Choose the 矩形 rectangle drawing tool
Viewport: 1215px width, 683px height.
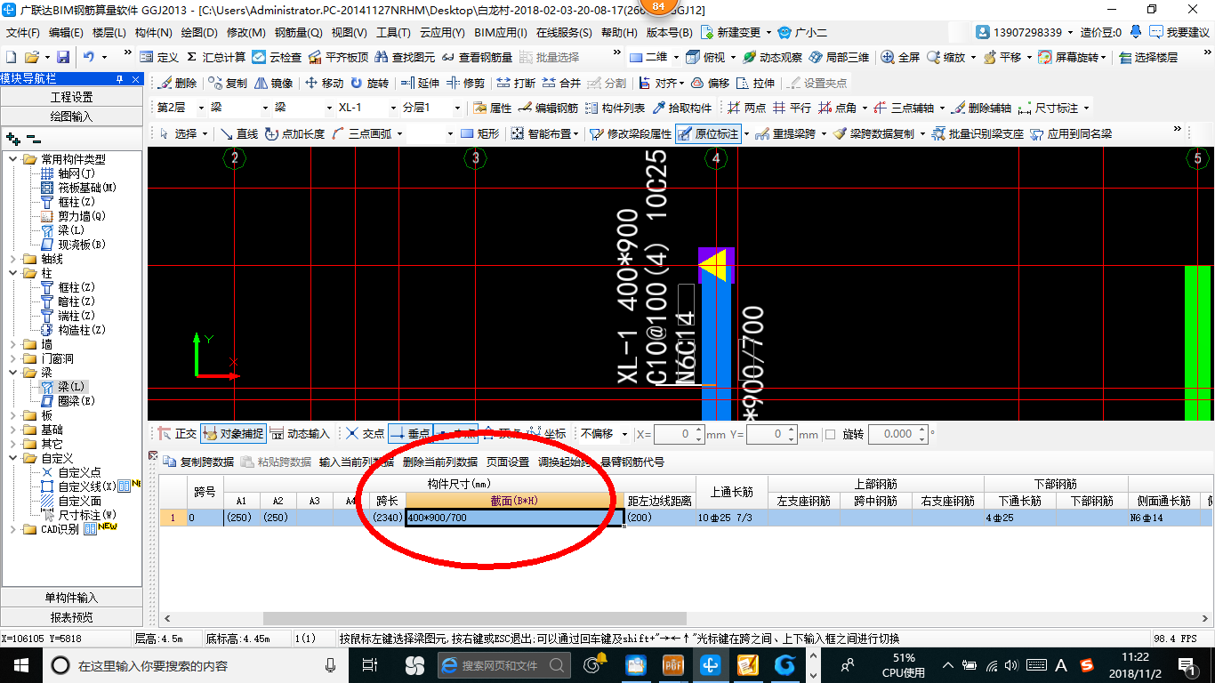(x=479, y=134)
